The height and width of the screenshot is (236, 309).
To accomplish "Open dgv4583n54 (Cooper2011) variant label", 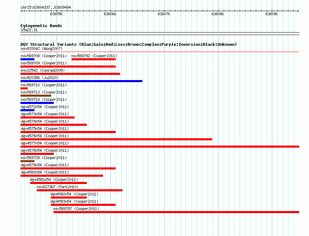I will click(74, 201).
